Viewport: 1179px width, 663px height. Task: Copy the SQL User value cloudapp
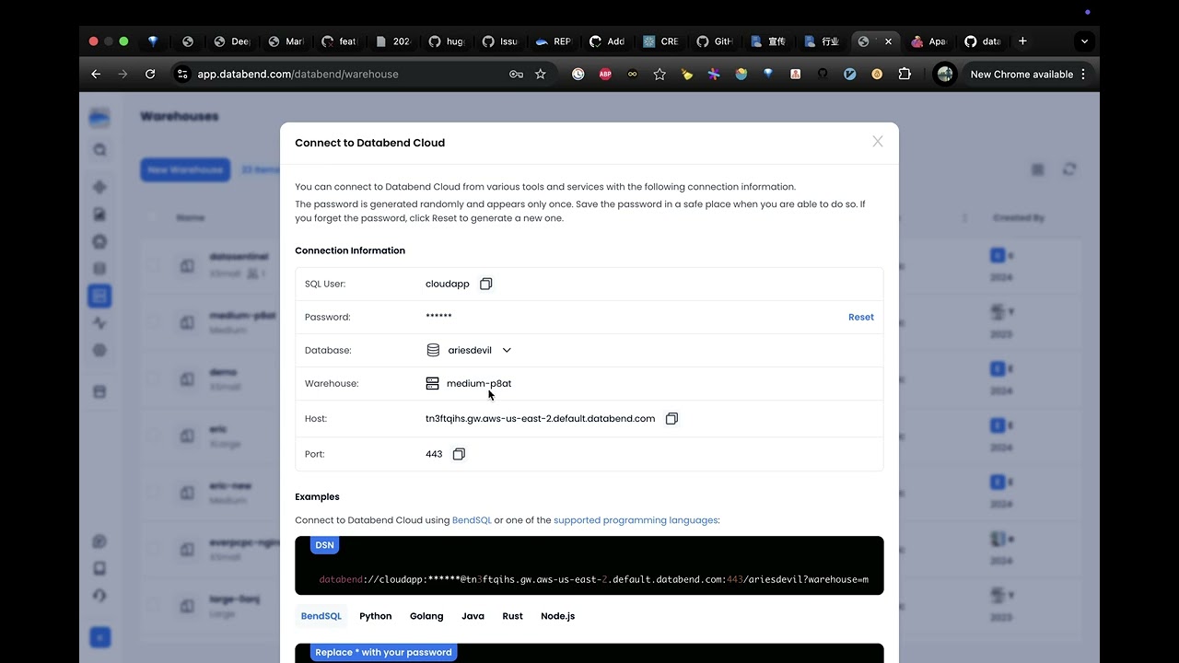pyautogui.click(x=486, y=284)
